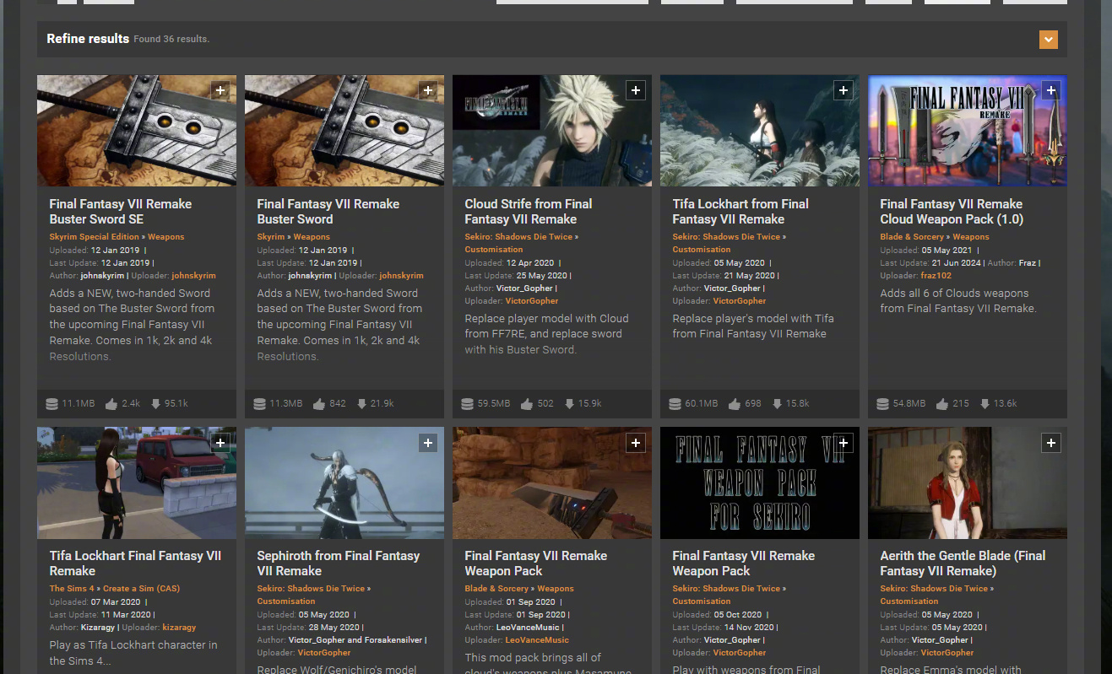Click plus icon on Cloud Strife card

pos(636,90)
